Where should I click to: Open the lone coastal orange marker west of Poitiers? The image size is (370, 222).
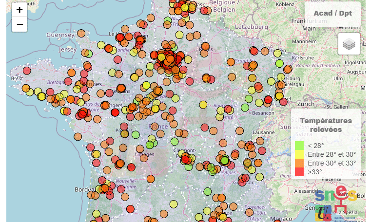(x=78, y=136)
